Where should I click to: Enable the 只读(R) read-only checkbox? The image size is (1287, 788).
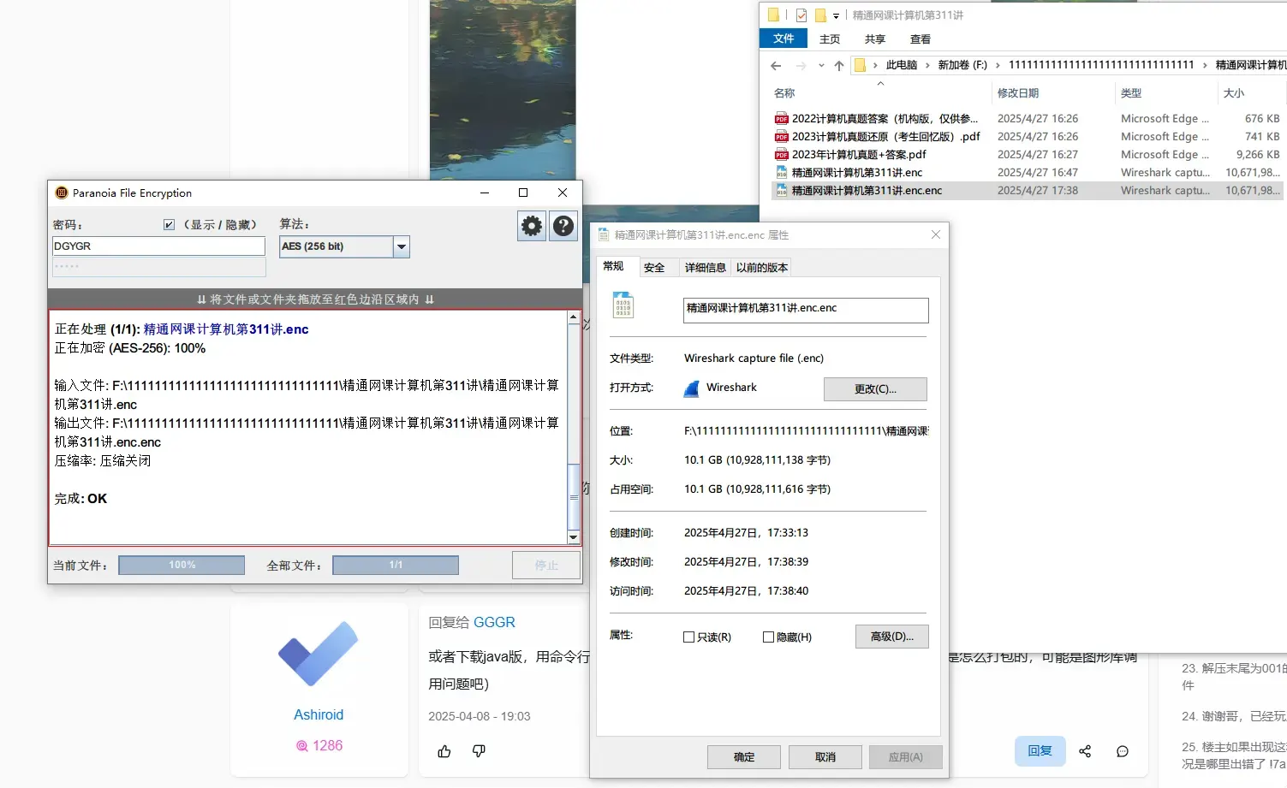point(688,637)
